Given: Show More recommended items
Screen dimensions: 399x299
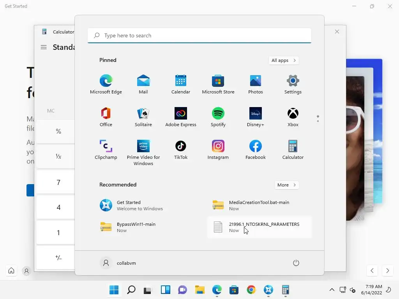Looking at the screenshot, I should [286, 185].
